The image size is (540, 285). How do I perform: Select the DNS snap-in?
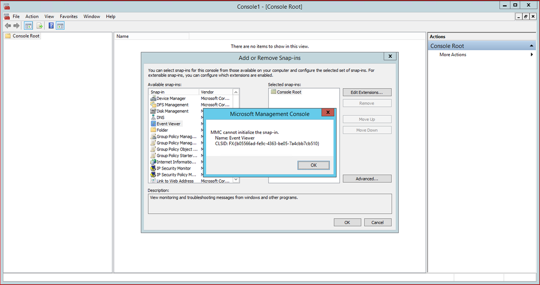(x=161, y=118)
